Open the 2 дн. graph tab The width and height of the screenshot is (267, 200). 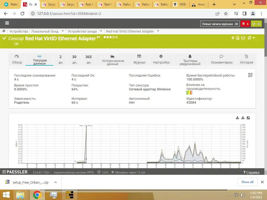(60, 59)
